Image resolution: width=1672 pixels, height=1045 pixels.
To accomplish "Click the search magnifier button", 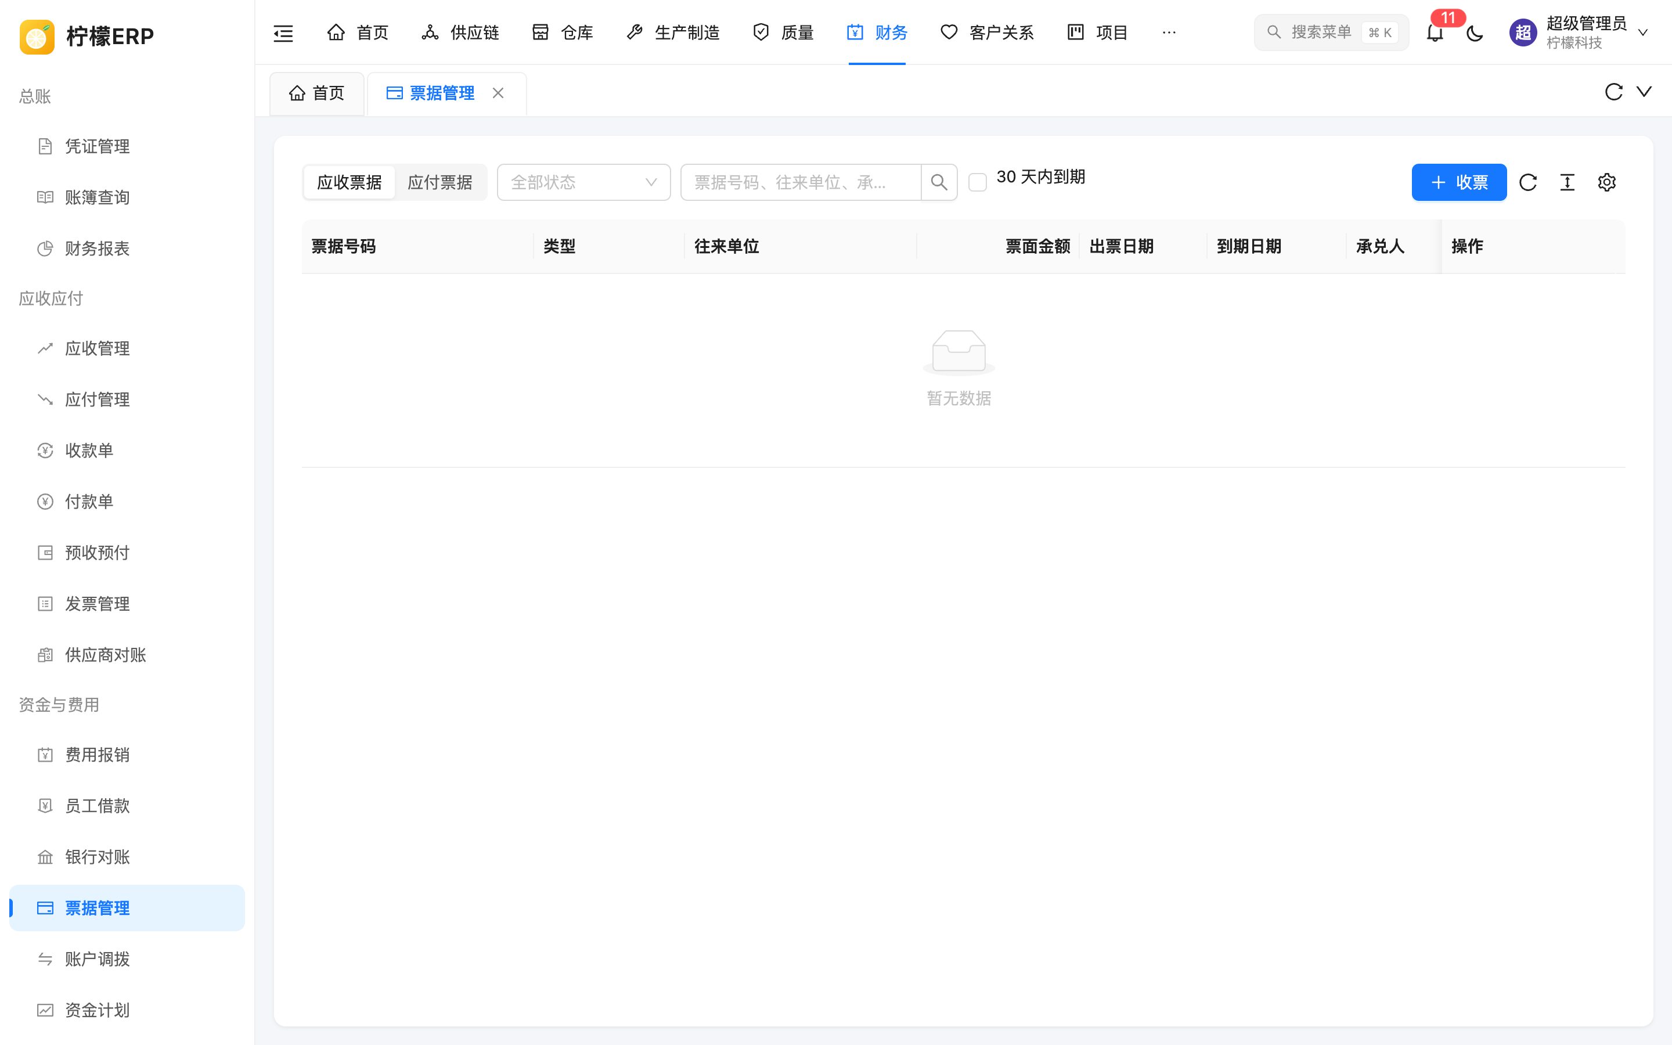I will click(x=939, y=182).
